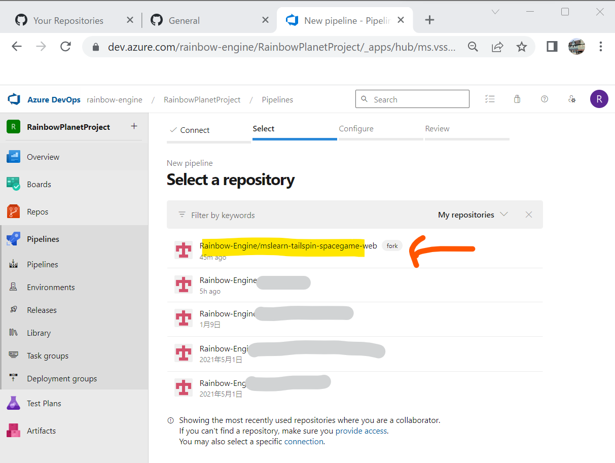Add new item with plus next to RainbowPlanetProject
The image size is (615, 463).
134,126
